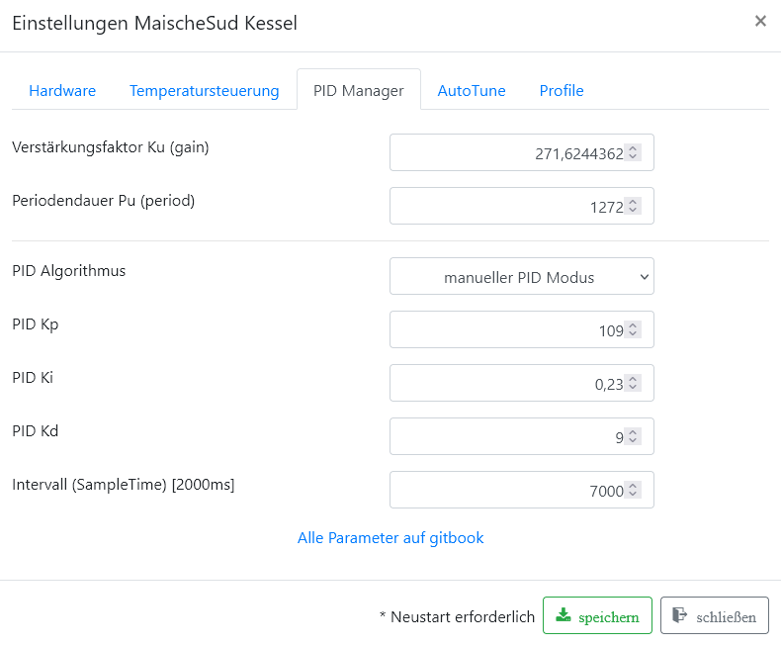Click the PID Kd spinner arrows
Screen dimensions: 781x646
click(634, 437)
